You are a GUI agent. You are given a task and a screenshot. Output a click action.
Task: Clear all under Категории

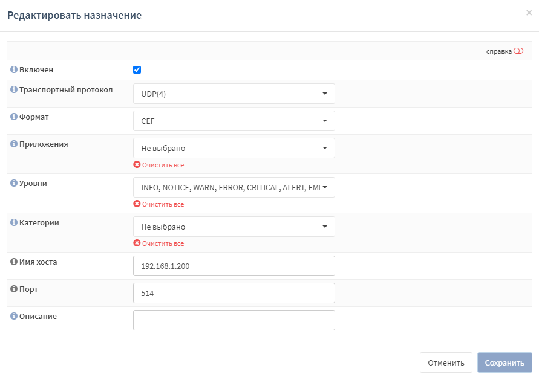click(159, 243)
